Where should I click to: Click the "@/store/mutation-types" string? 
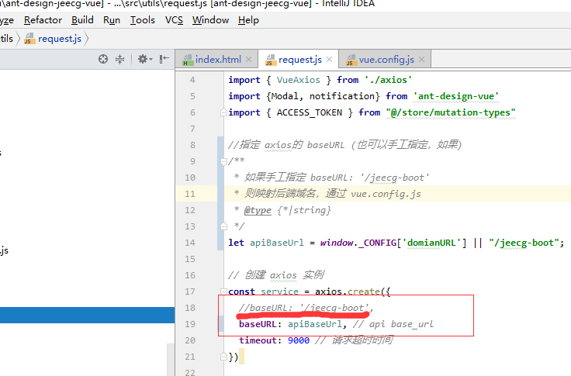coord(451,112)
